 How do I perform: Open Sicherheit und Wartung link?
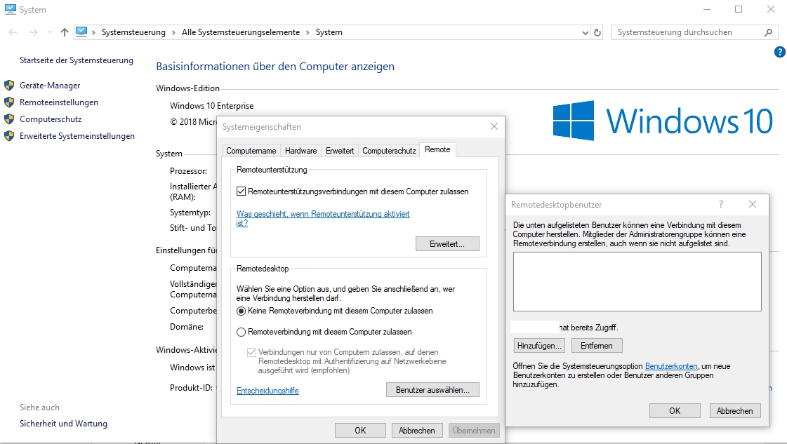(x=63, y=424)
